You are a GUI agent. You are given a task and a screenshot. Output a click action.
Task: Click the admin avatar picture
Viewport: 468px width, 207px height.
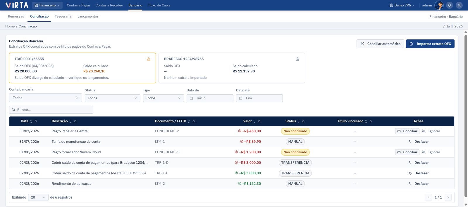[439, 5]
